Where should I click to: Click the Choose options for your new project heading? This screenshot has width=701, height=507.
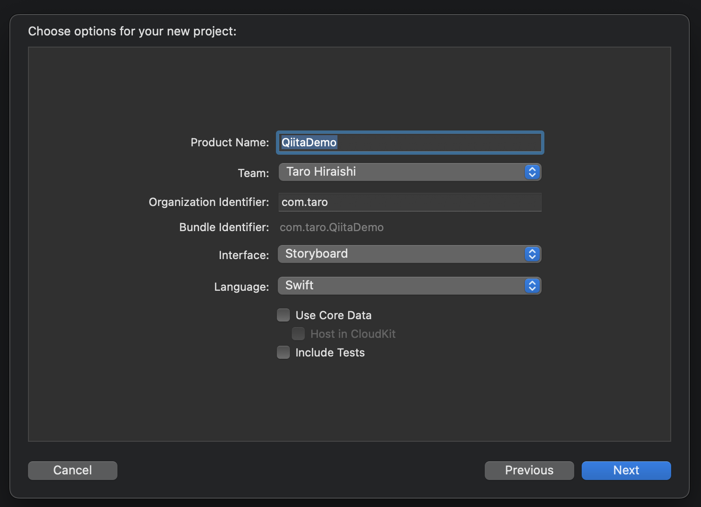pyautogui.click(x=132, y=31)
